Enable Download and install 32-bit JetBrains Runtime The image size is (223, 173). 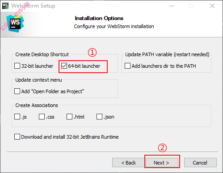17,137
